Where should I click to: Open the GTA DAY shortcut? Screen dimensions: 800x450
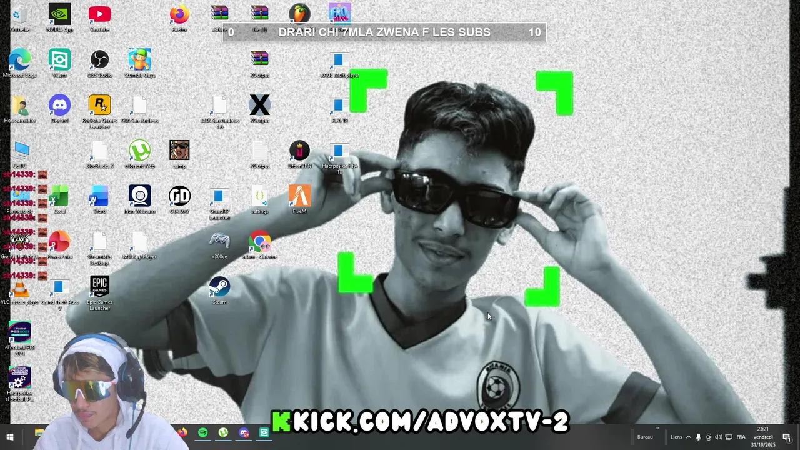point(179,201)
